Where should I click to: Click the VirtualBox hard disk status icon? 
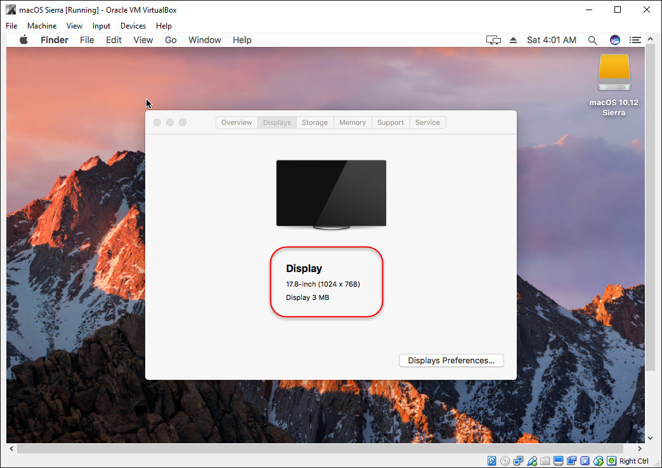[492, 461]
